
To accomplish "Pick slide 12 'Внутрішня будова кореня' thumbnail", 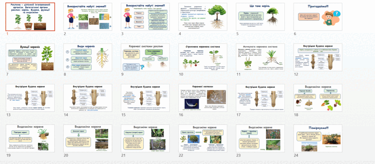I will tap(318, 57).
